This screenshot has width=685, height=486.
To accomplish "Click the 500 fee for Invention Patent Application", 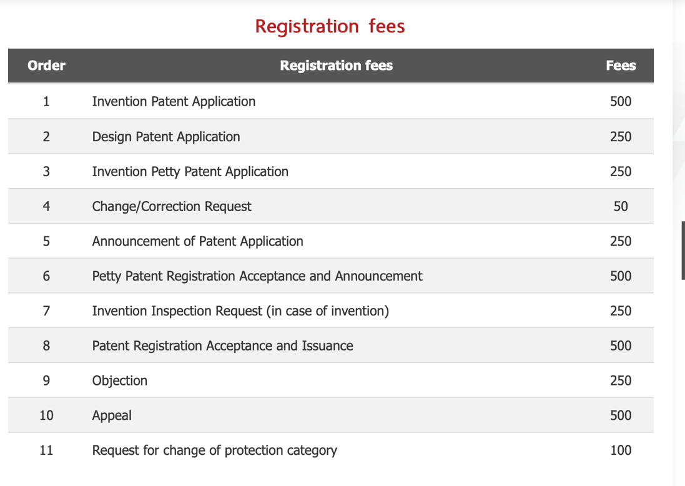I will 620,101.
